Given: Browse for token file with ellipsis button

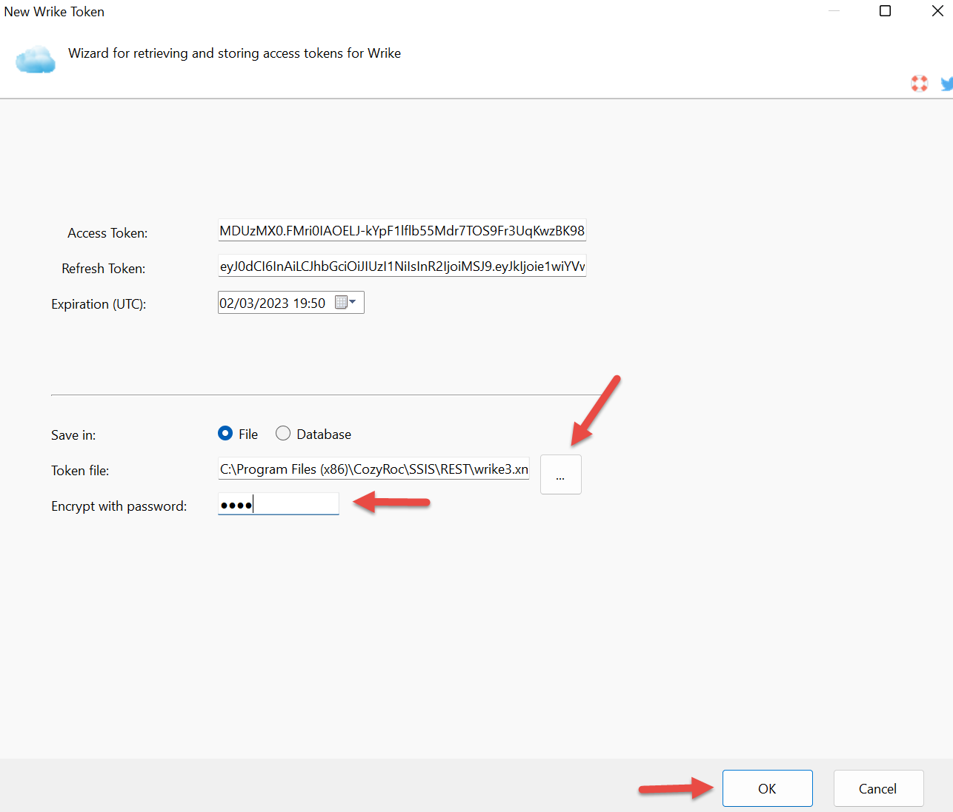Looking at the screenshot, I should point(560,474).
